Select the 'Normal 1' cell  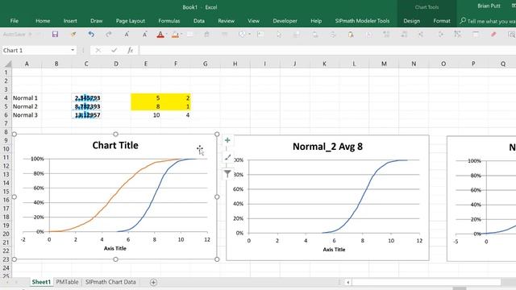(x=27, y=98)
